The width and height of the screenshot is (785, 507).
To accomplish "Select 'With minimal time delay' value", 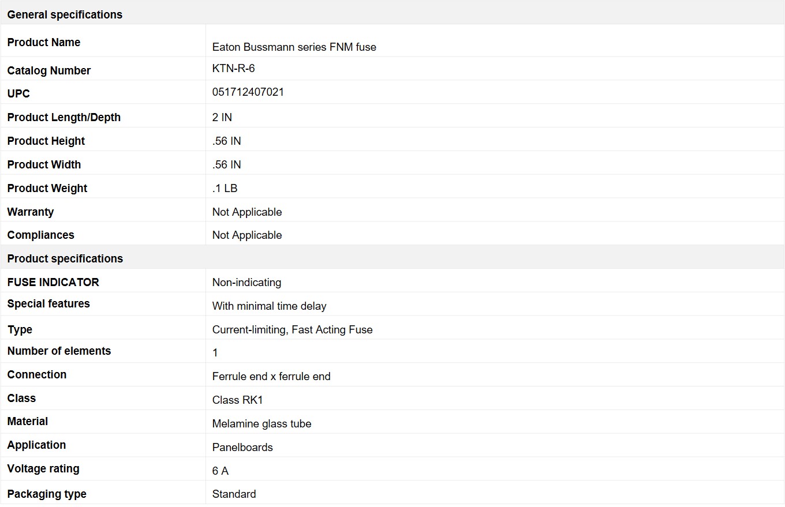I will click(270, 306).
